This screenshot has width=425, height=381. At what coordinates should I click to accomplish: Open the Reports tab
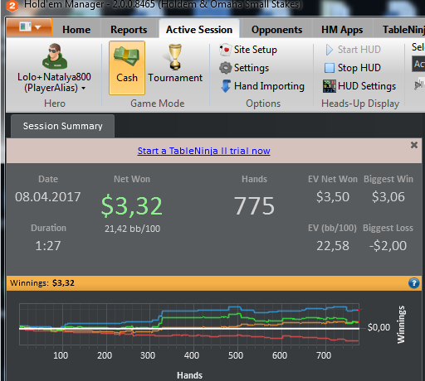click(129, 30)
